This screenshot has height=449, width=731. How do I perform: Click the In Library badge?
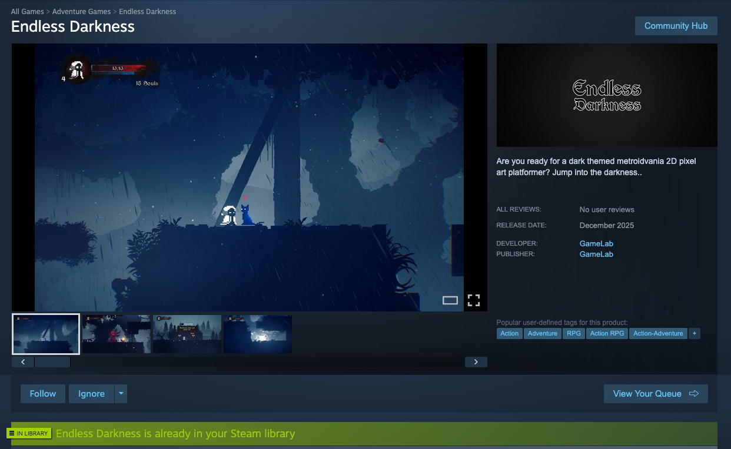pyautogui.click(x=29, y=434)
